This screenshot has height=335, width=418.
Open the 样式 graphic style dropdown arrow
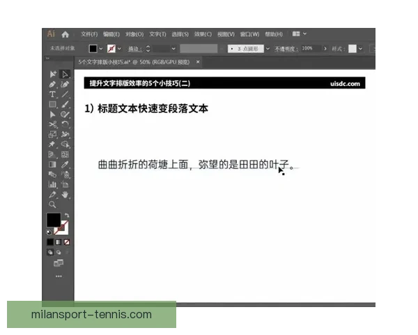(360, 49)
